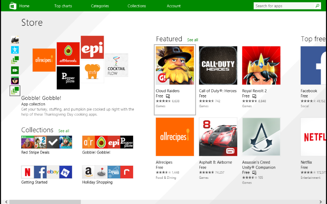Click the Cloud Raiders title text

(167, 91)
